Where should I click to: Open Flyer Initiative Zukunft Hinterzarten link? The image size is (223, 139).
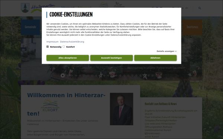165,117
